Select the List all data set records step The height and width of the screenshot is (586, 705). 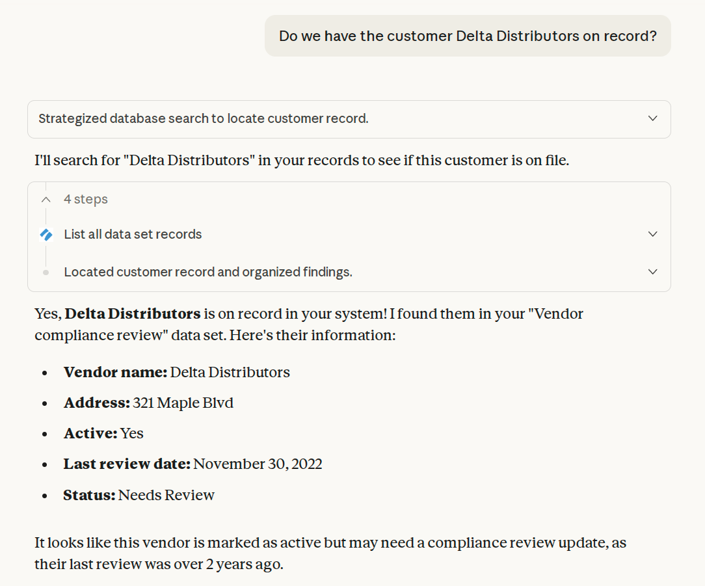(133, 234)
